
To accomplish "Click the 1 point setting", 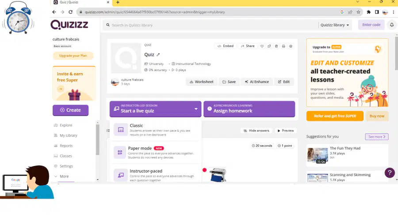I will tap(285, 145).
